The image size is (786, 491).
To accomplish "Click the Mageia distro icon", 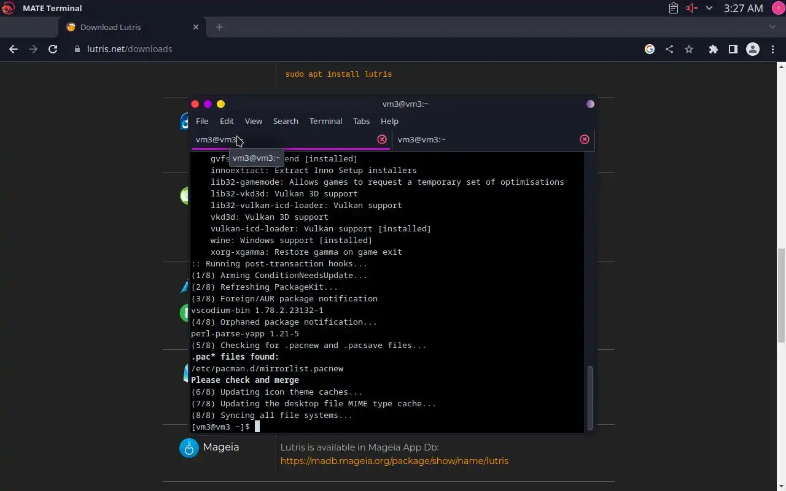I will point(189,447).
